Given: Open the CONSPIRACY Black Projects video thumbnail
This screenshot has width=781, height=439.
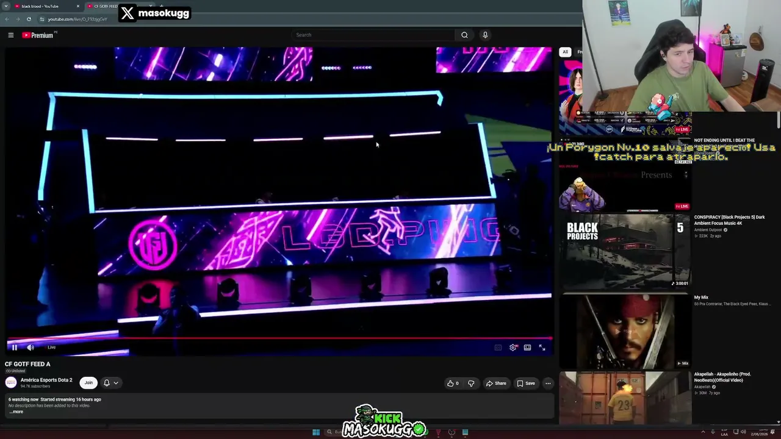Looking at the screenshot, I should 625,251.
